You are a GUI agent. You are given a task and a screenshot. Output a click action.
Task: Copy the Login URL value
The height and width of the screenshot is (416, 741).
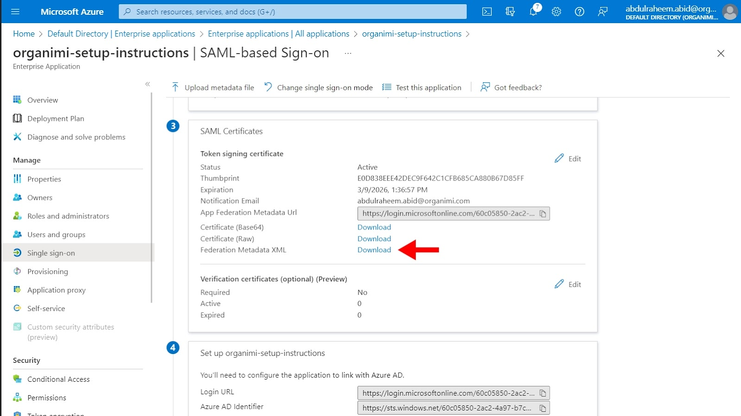click(543, 393)
